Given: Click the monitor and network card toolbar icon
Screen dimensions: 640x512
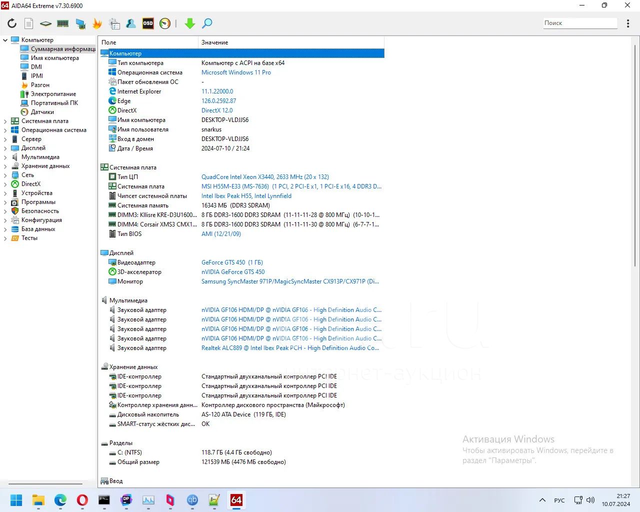Looking at the screenshot, I should point(80,23).
